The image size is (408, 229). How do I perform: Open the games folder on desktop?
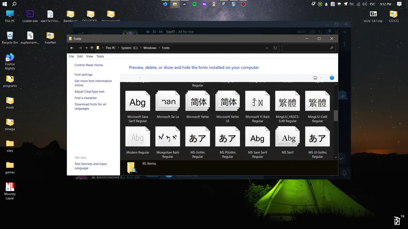click(x=10, y=167)
